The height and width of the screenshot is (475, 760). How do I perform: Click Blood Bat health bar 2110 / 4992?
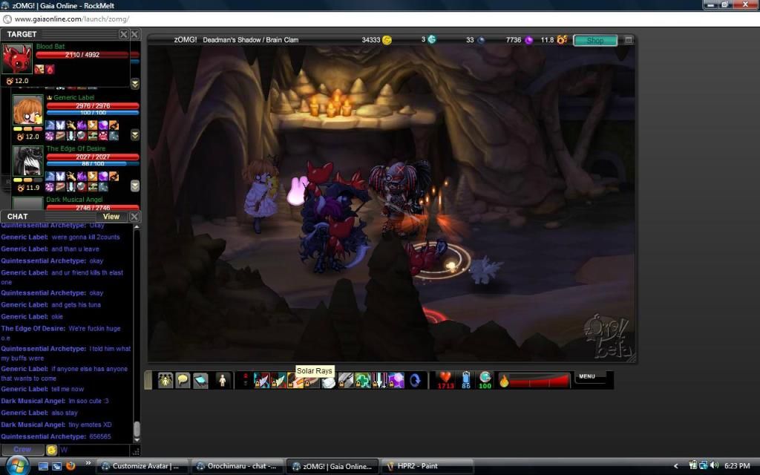pos(82,55)
